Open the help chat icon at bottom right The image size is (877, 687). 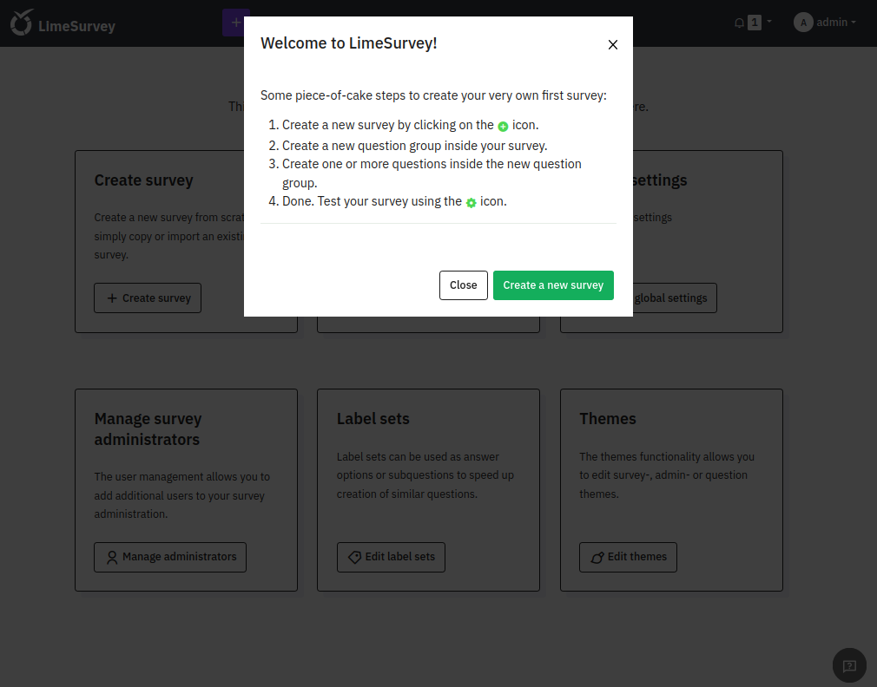pyautogui.click(x=849, y=665)
